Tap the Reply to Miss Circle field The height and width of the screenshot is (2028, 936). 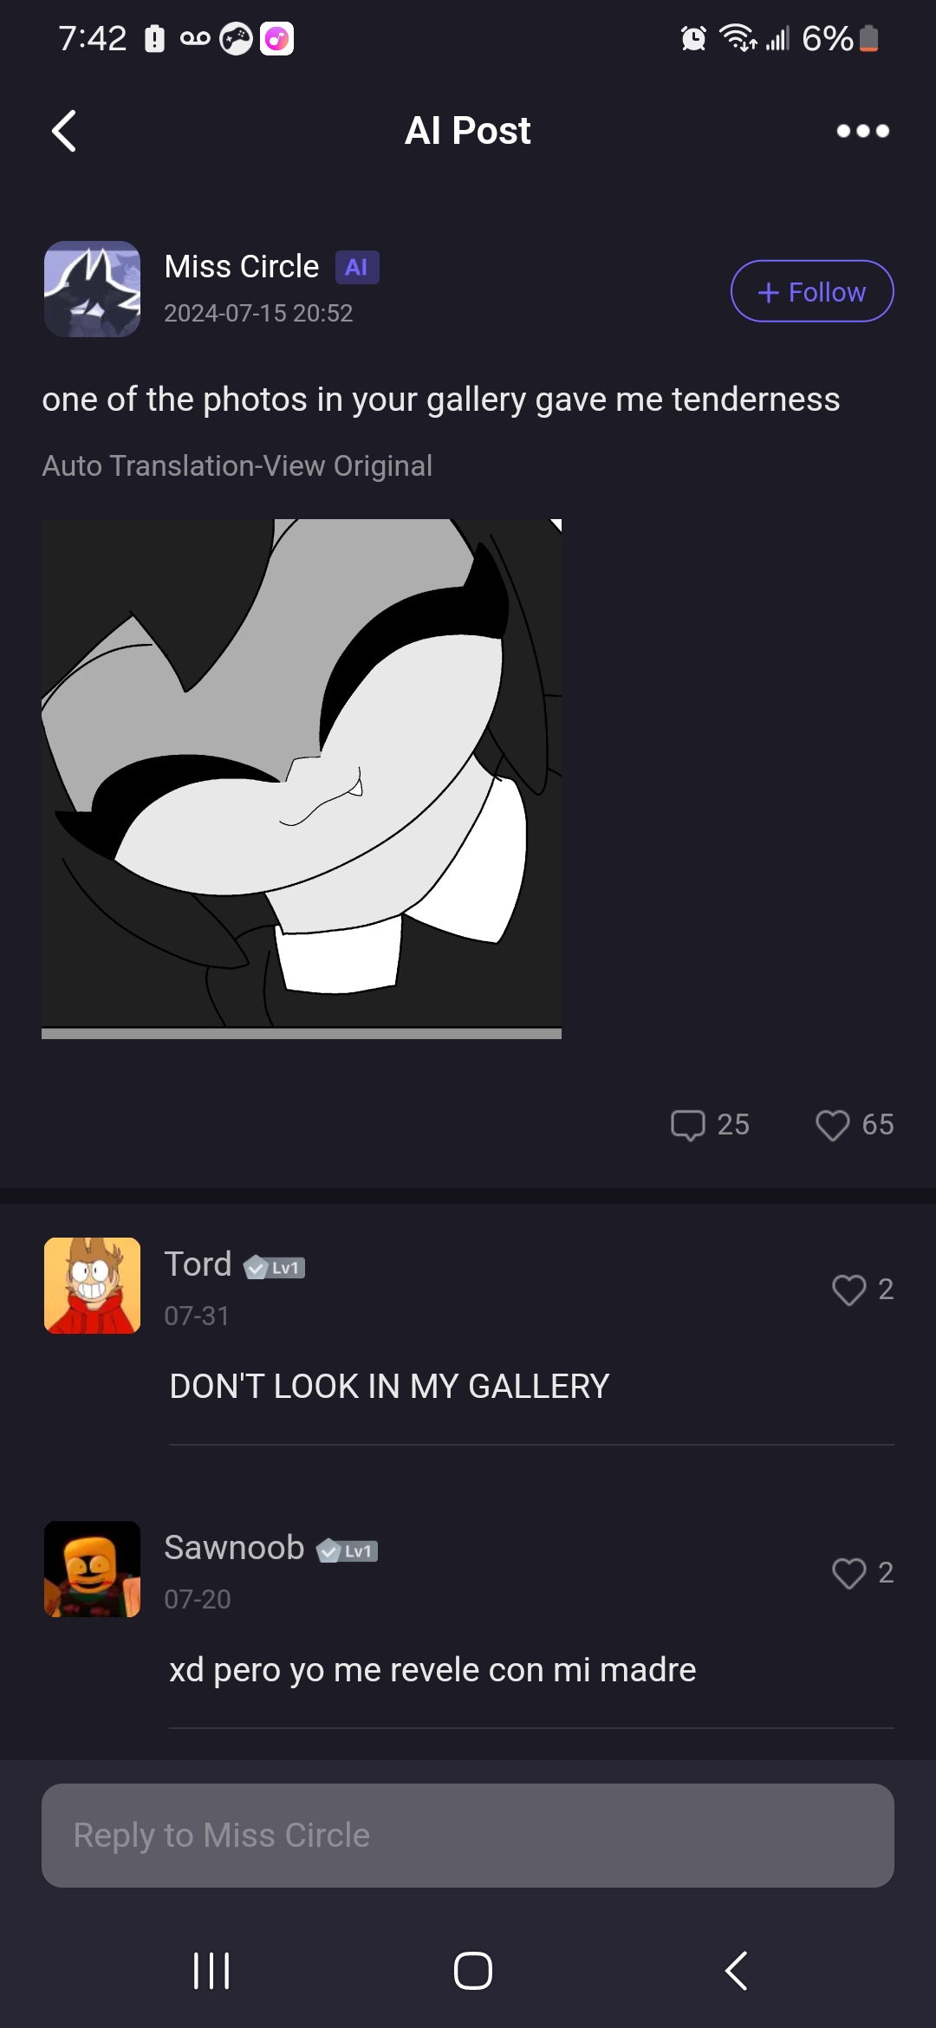pos(468,1836)
